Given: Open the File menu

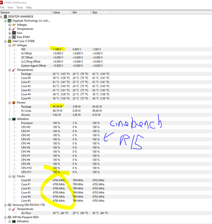Looking at the screenshot, I should click(2, 7).
